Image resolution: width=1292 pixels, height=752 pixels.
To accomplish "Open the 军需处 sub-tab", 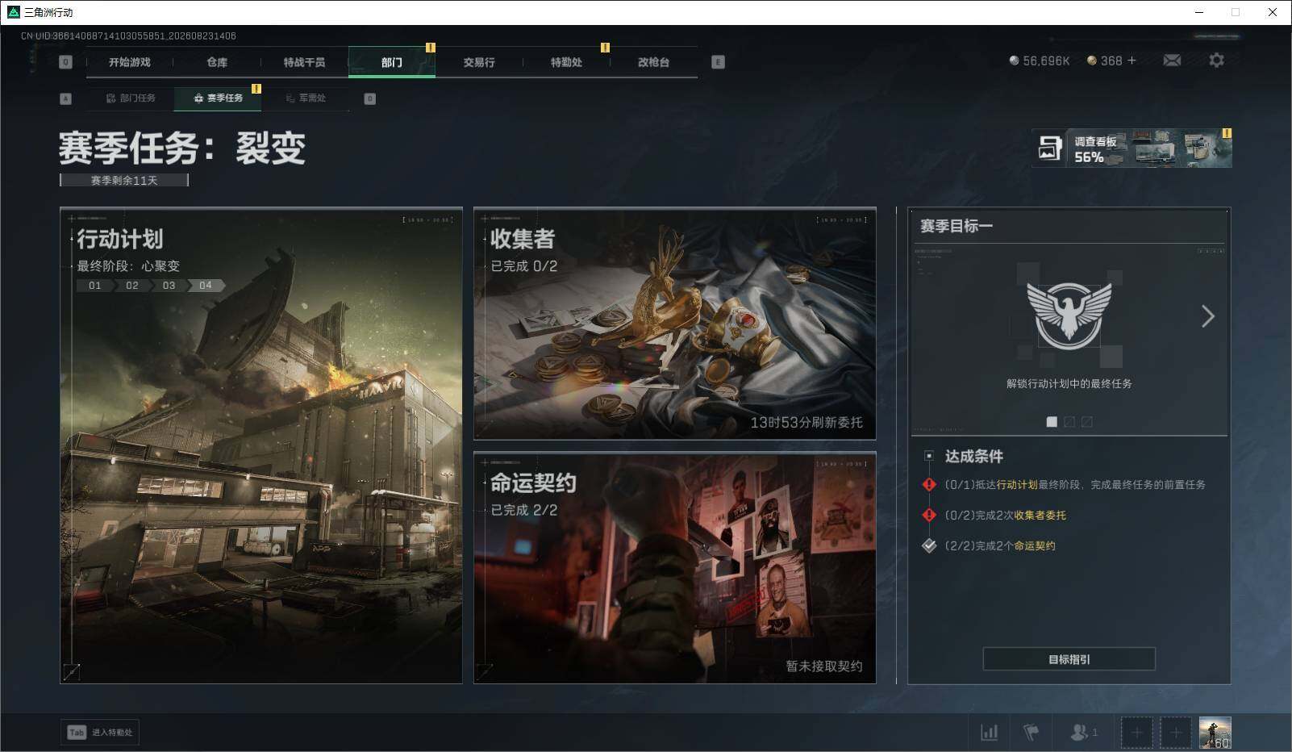I will pos(306,98).
